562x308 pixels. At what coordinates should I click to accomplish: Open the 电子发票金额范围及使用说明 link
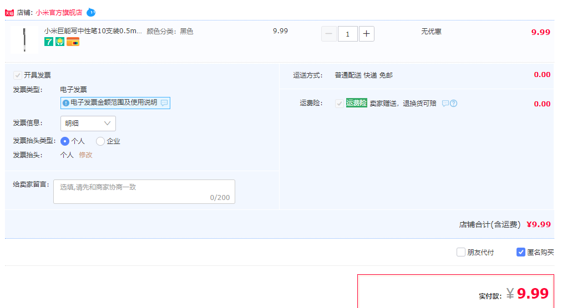(x=114, y=102)
